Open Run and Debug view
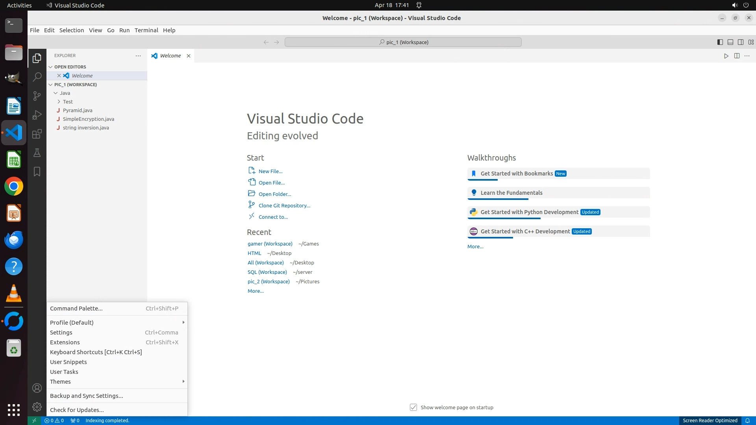This screenshot has height=425, width=756. tap(37, 115)
